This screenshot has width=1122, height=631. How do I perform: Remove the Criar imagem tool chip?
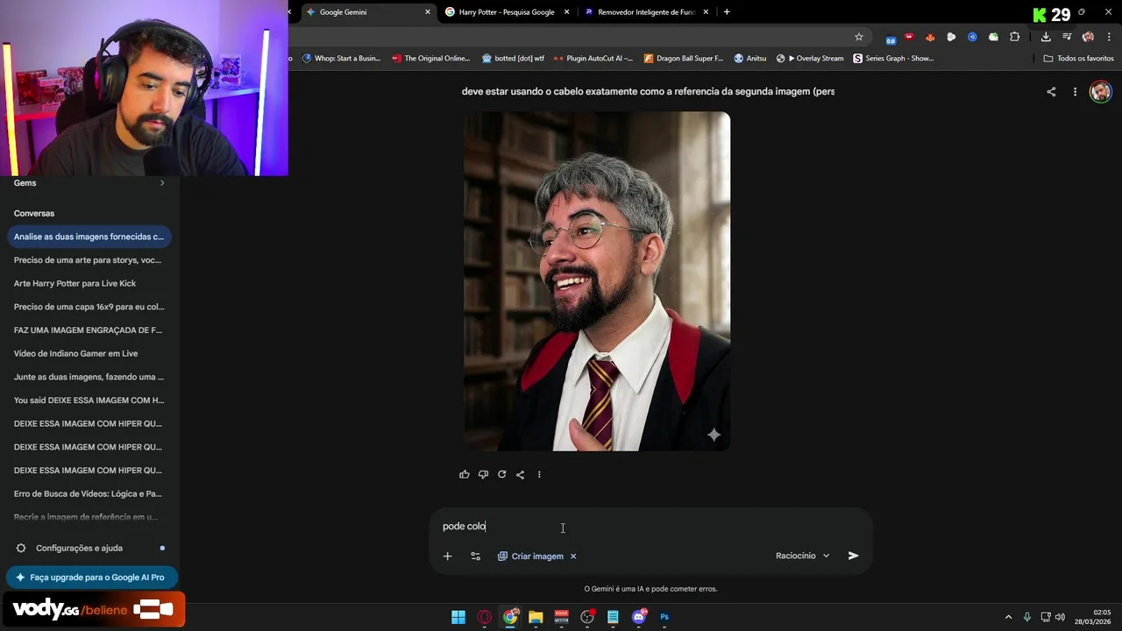coord(573,556)
